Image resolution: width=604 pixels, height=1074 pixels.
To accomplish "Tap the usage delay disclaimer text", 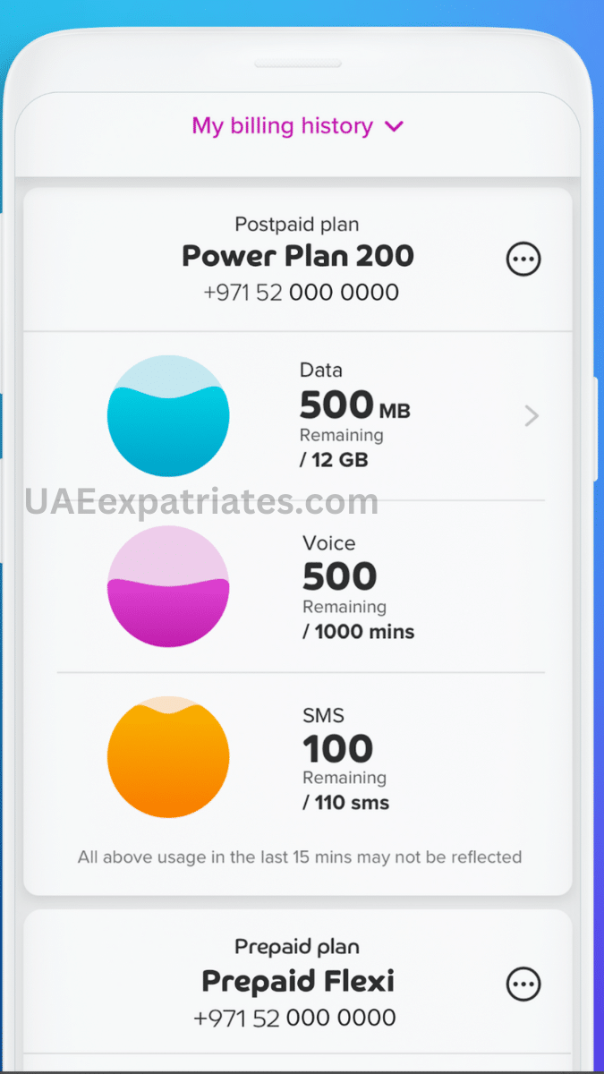I will point(299,857).
